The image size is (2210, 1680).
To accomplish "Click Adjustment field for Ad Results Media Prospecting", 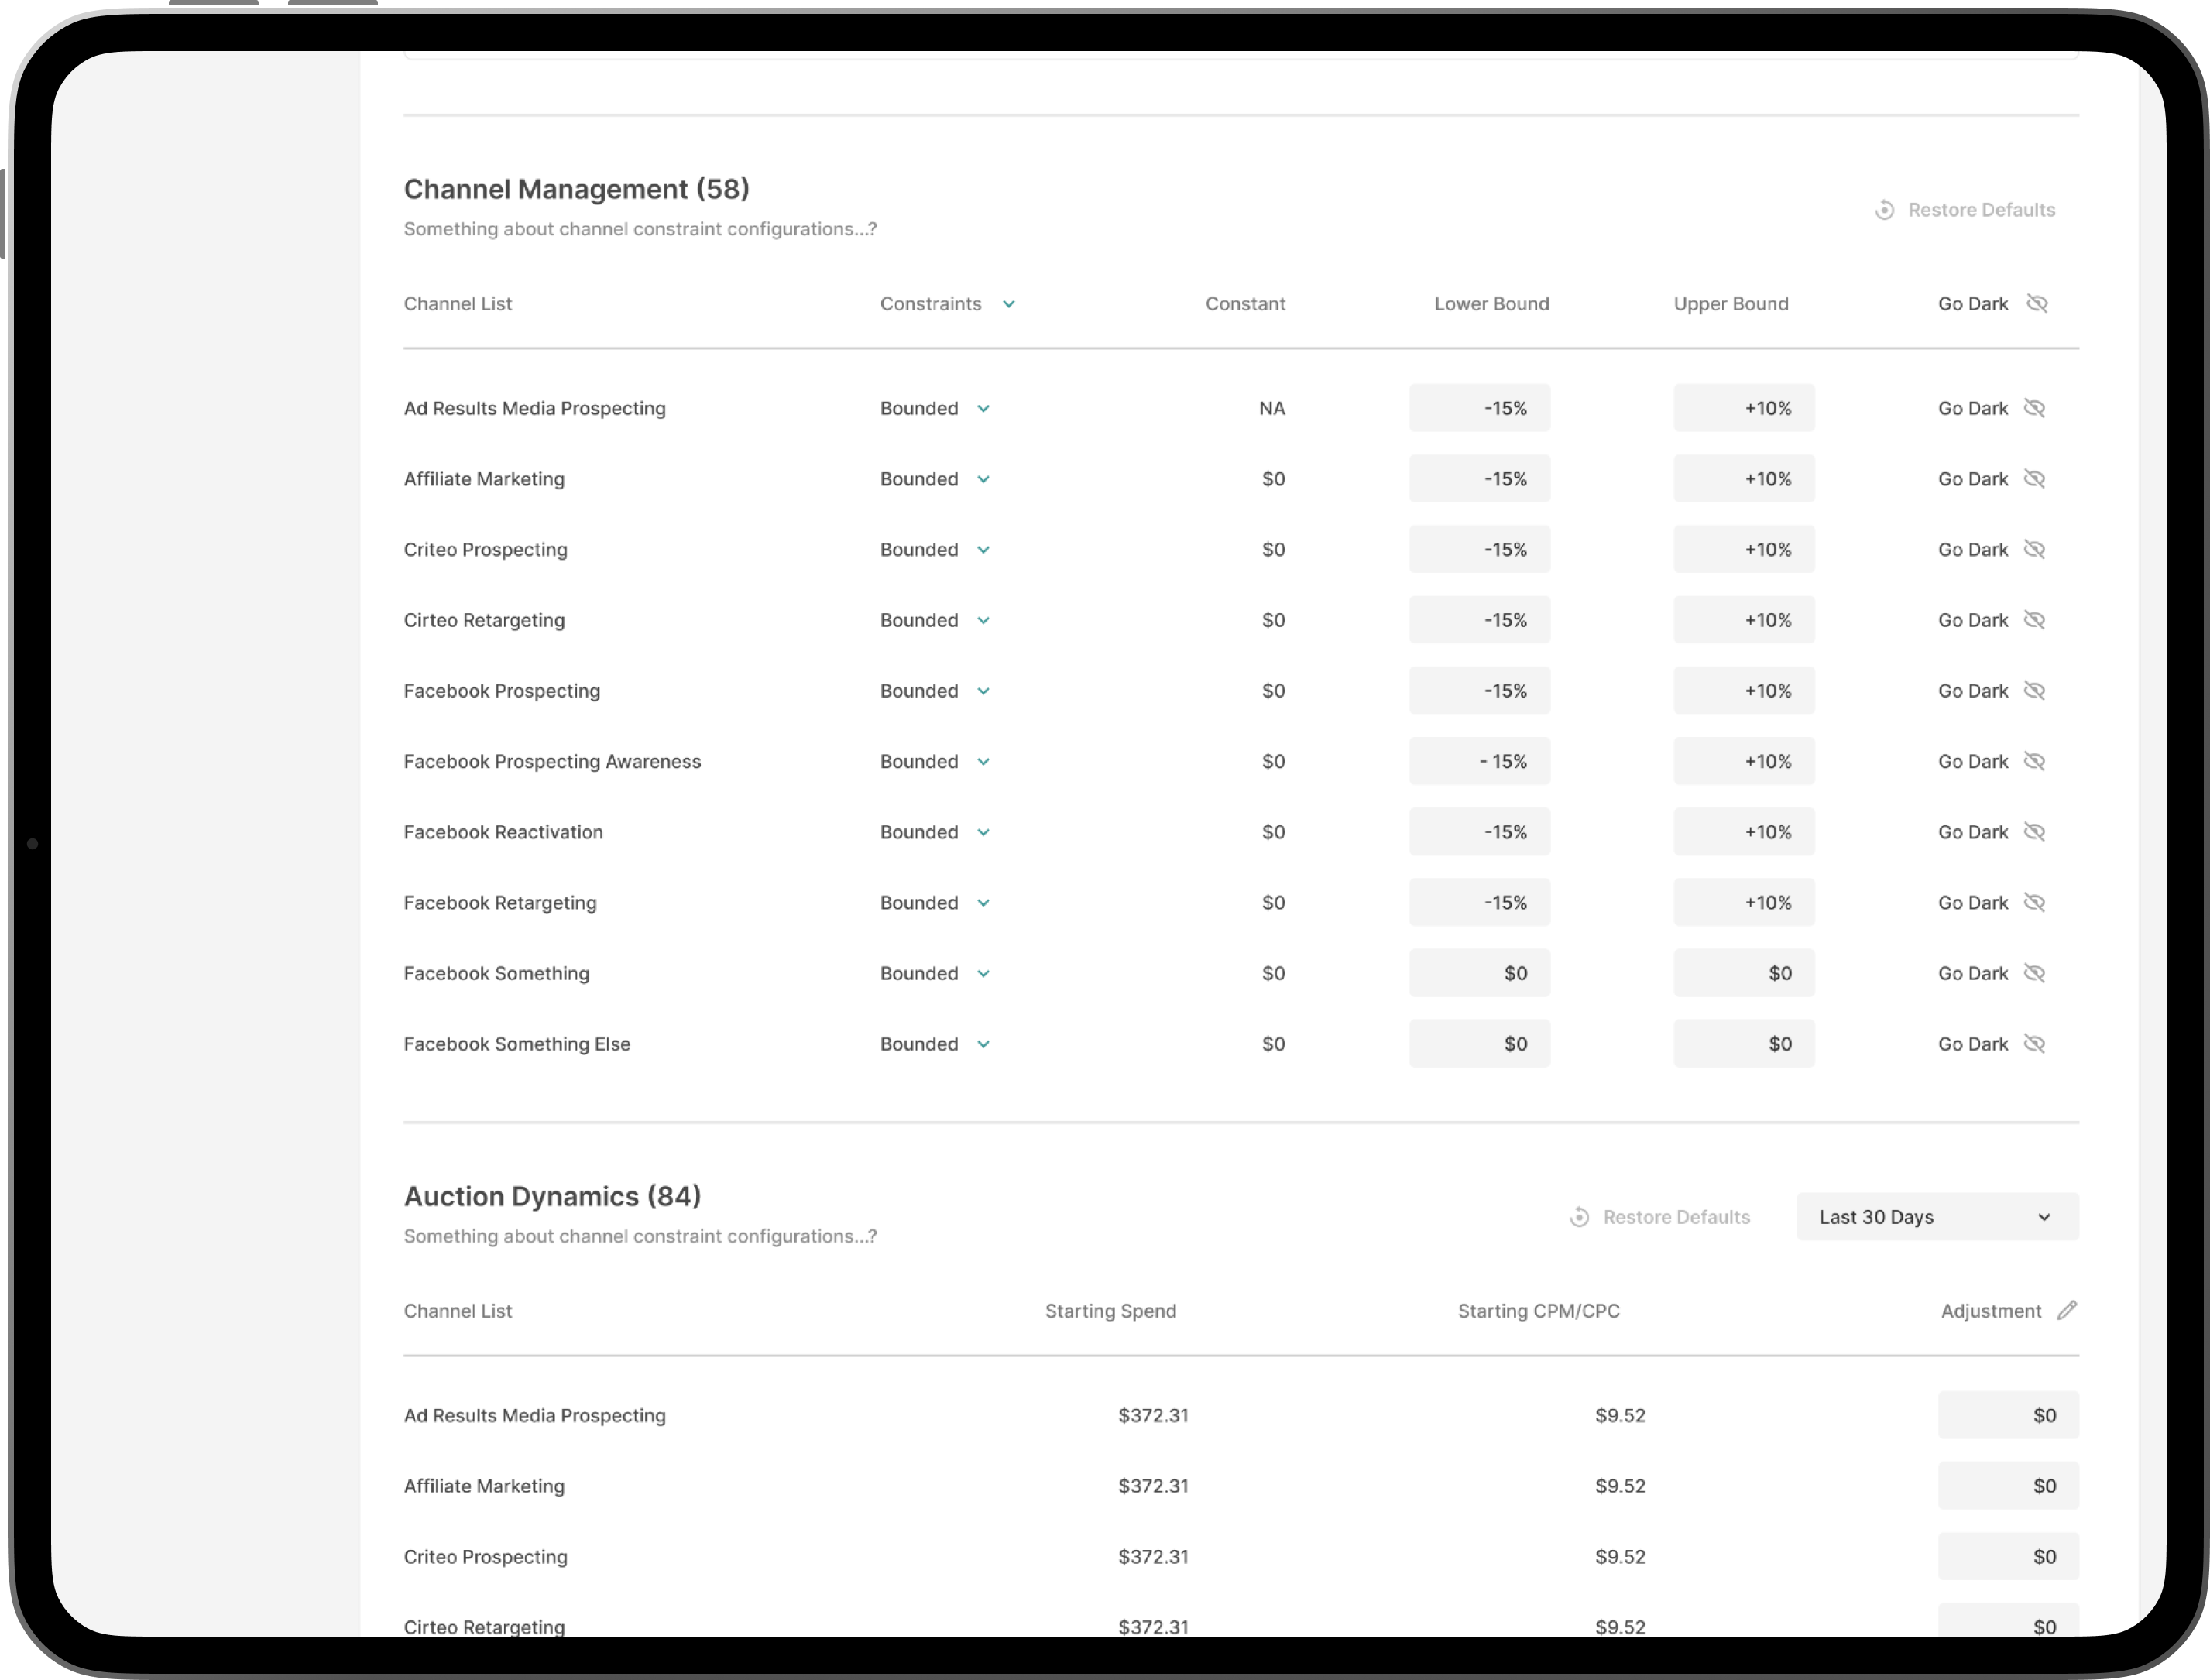I will pyautogui.click(x=2007, y=1415).
